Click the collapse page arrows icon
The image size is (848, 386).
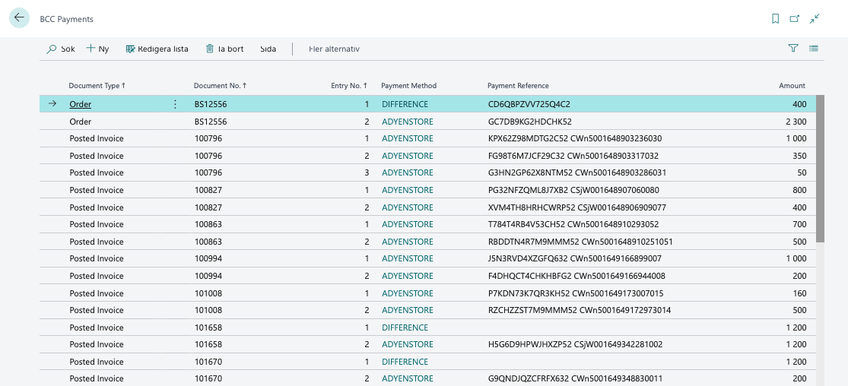(x=815, y=19)
